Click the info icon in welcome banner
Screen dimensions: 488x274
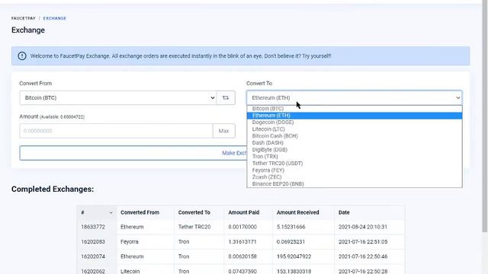(22, 56)
